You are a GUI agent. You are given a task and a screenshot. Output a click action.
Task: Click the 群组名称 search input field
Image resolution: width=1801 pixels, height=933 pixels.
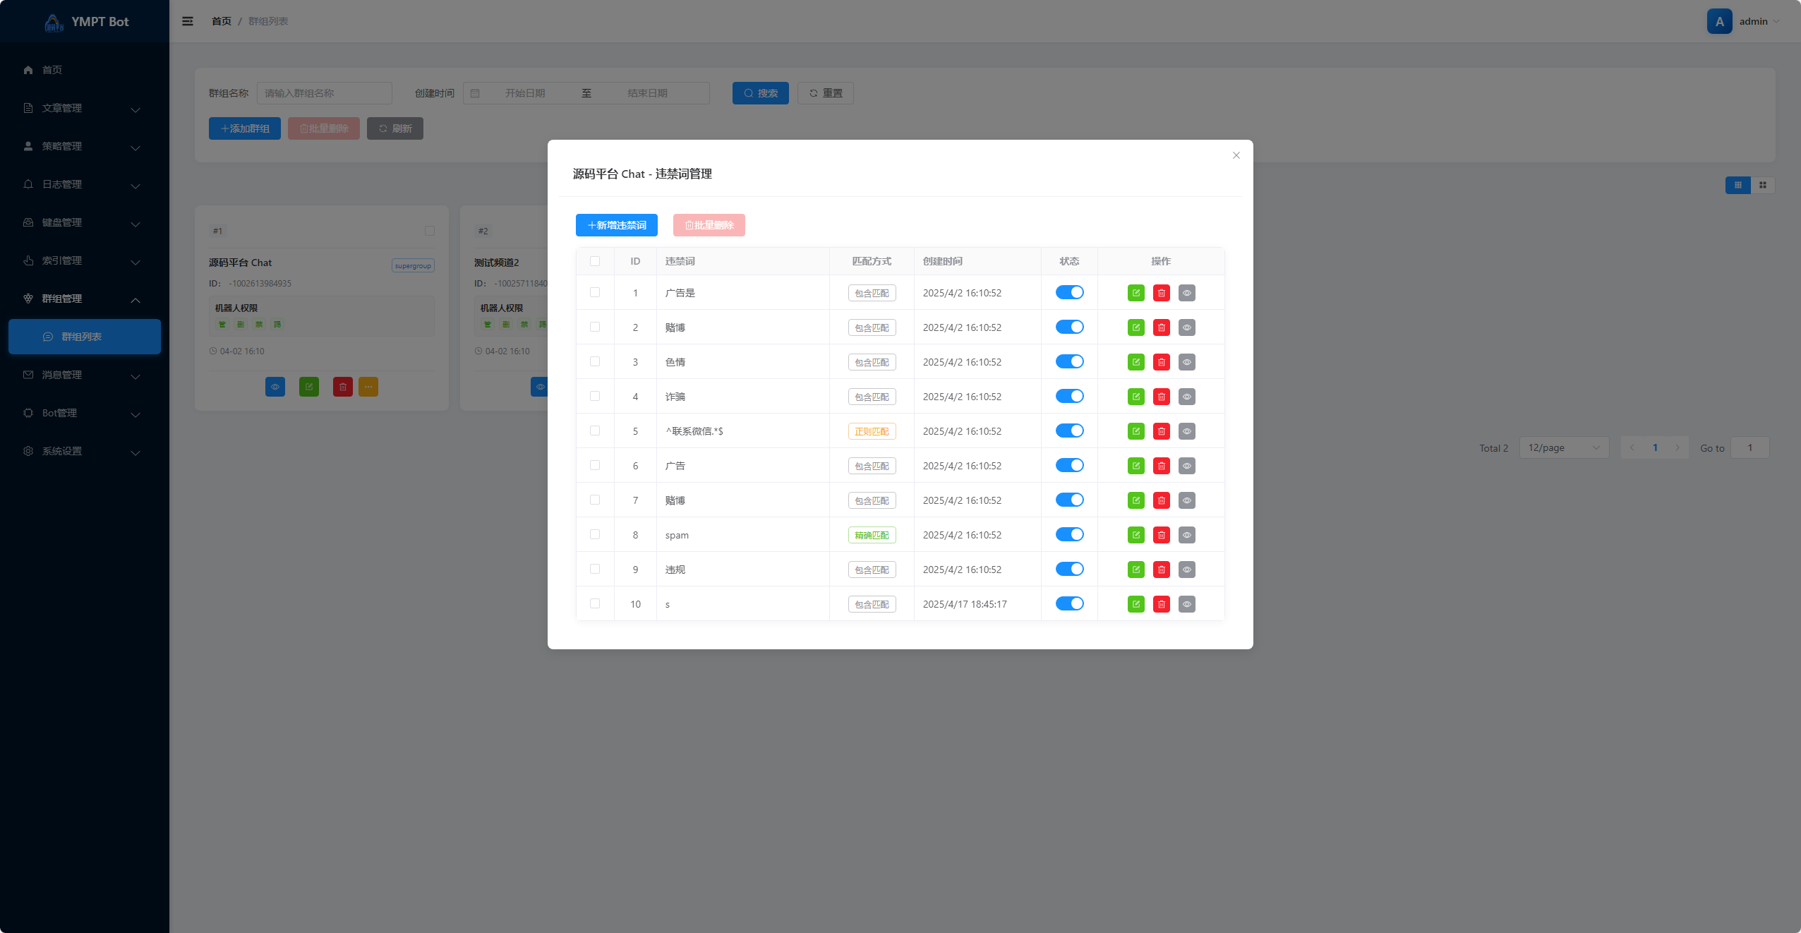tap(324, 93)
